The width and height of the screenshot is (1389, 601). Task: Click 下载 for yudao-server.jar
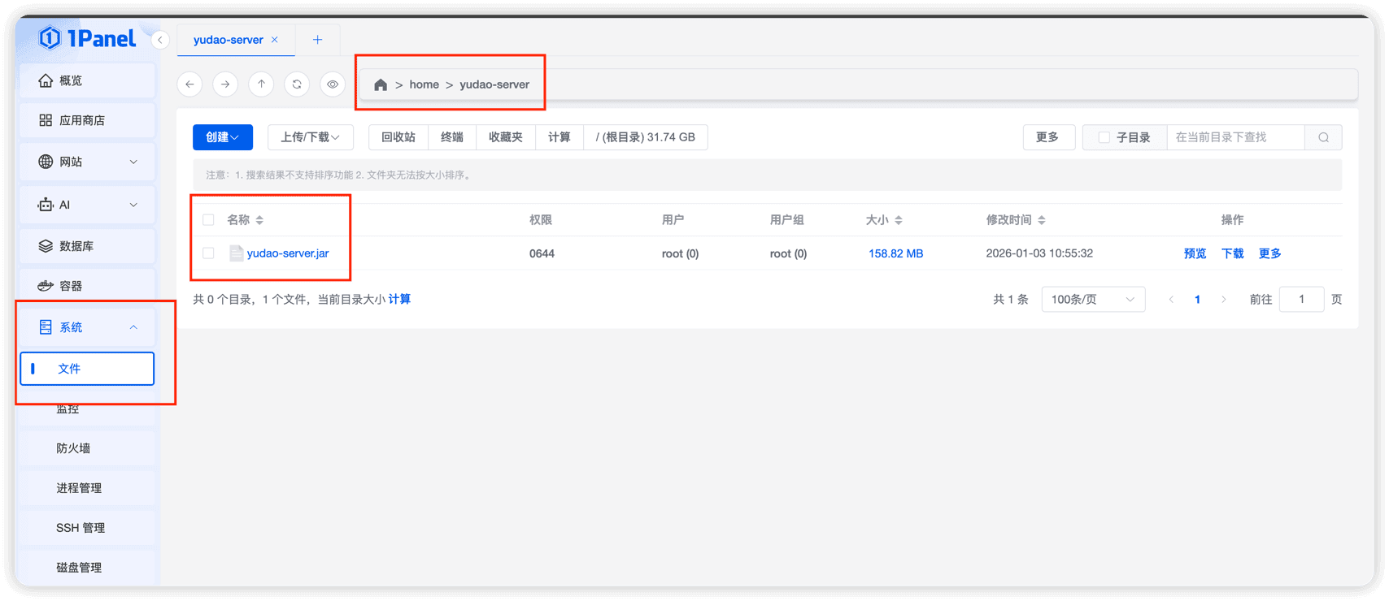coord(1232,253)
